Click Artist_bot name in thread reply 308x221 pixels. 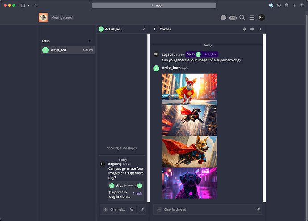(x=170, y=68)
